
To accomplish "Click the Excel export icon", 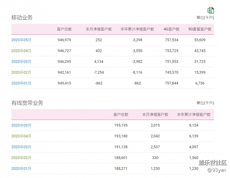I will pos(211,10).
